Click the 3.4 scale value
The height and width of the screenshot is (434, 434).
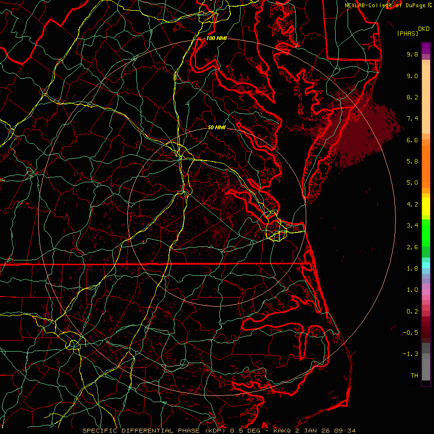pos(412,226)
